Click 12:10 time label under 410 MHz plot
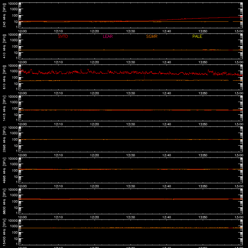248x248 pixels. 59,62
